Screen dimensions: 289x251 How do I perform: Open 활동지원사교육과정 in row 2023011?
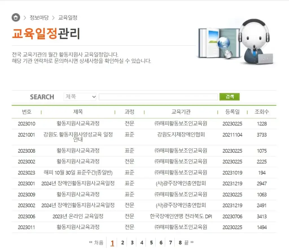[x=78, y=227]
